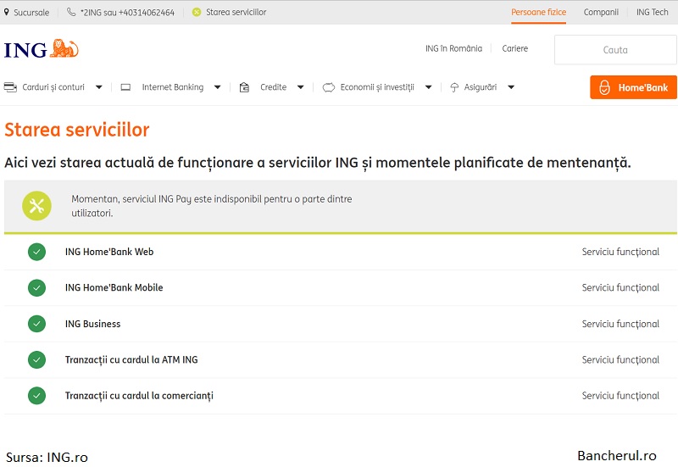The width and height of the screenshot is (678, 467).
Task: Switch to the Persoane fizice tab
Action: click(538, 12)
